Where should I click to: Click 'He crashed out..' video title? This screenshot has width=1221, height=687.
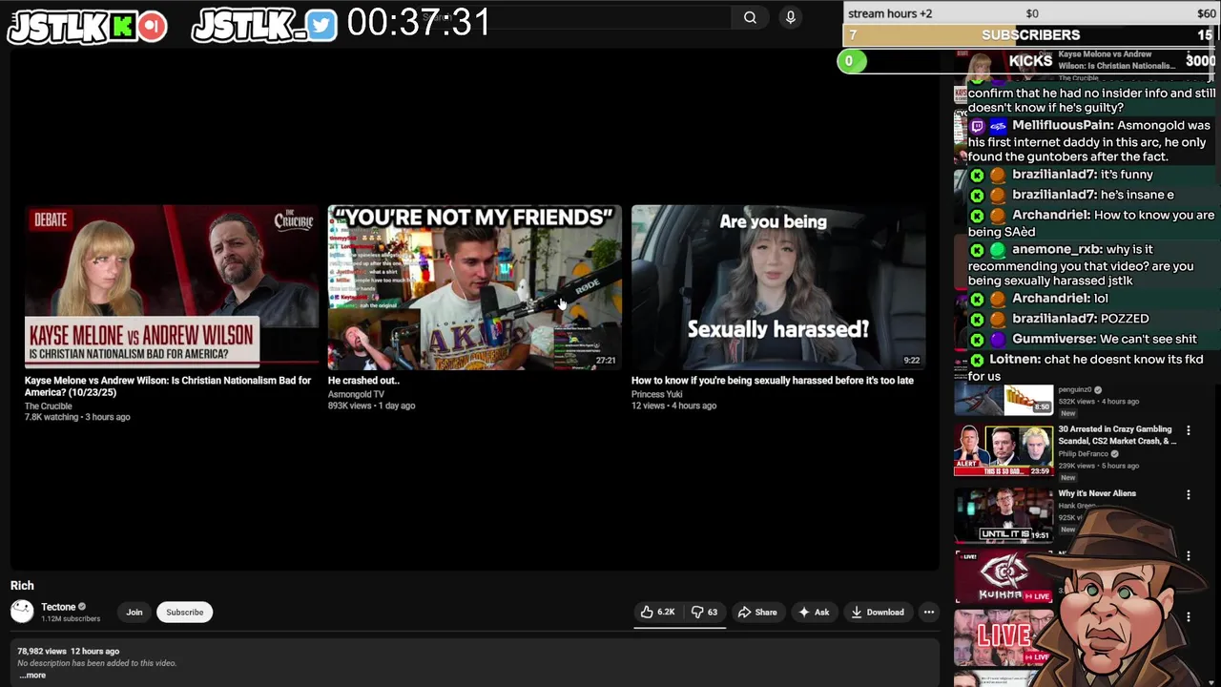[363, 380]
